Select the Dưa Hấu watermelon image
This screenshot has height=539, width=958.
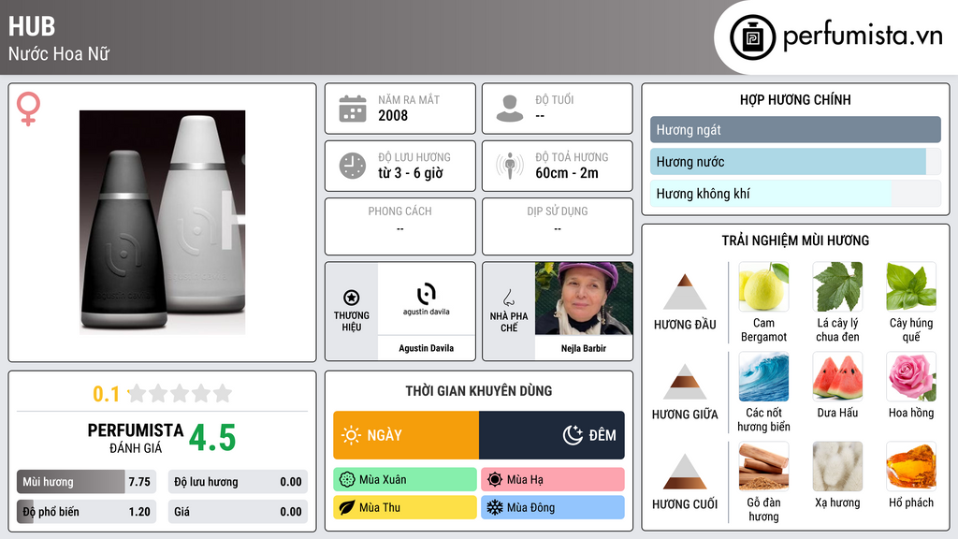point(837,376)
